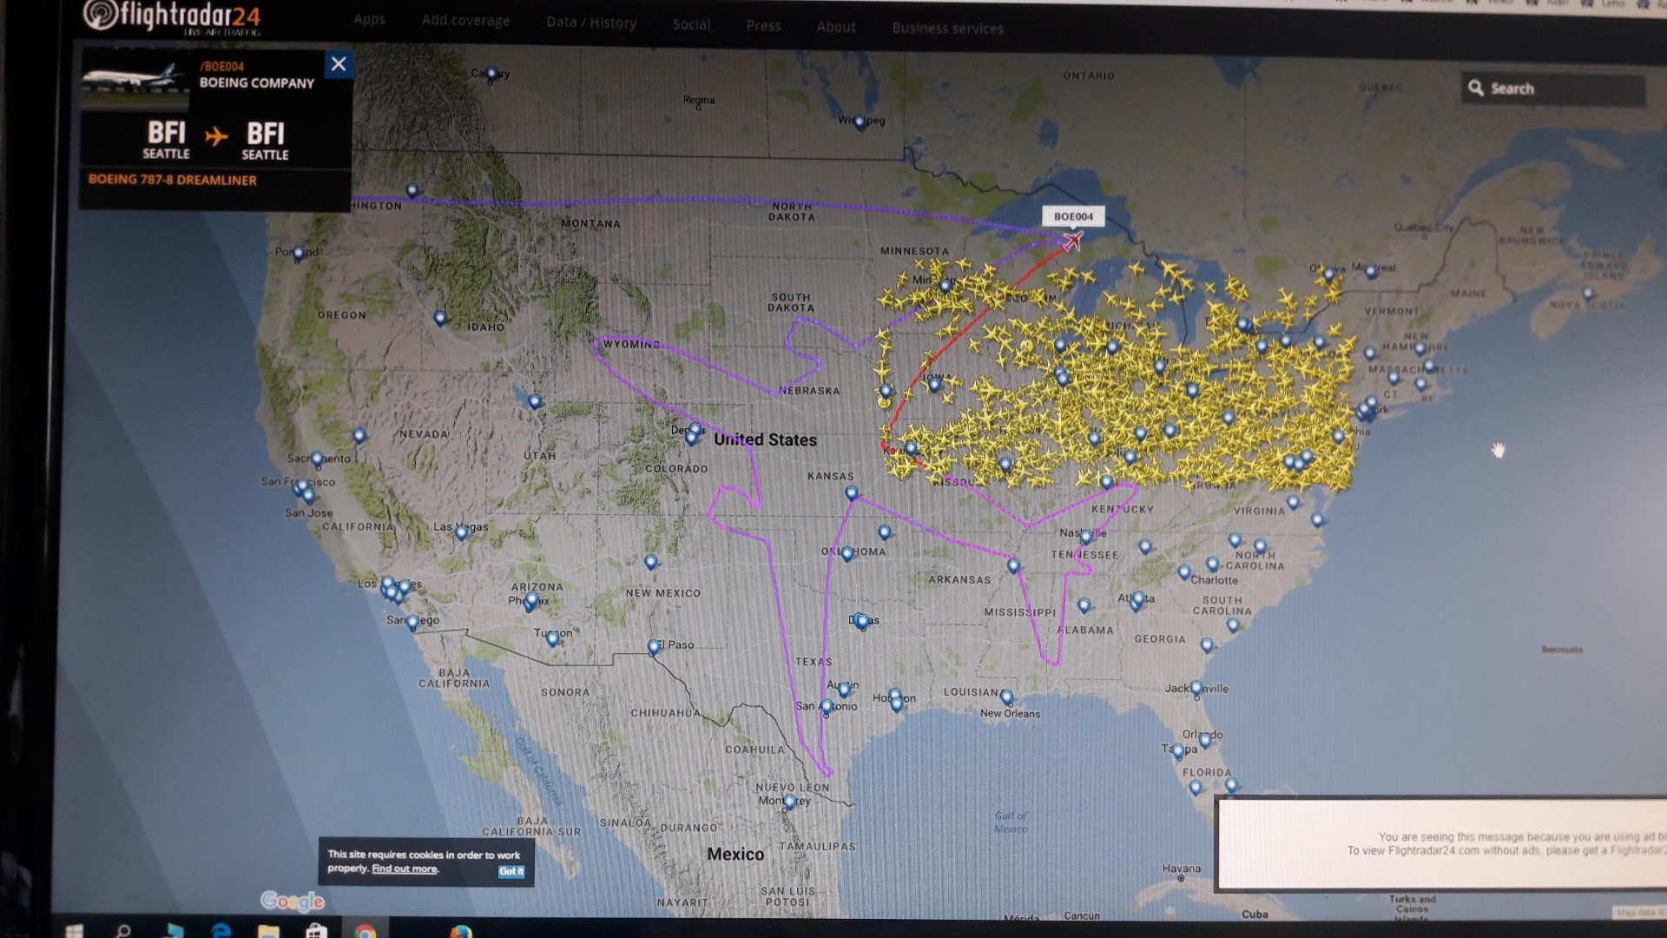Select the Jacksonville airport pin
Image resolution: width=1667 pixels, height=938 pixels.
1196,689
